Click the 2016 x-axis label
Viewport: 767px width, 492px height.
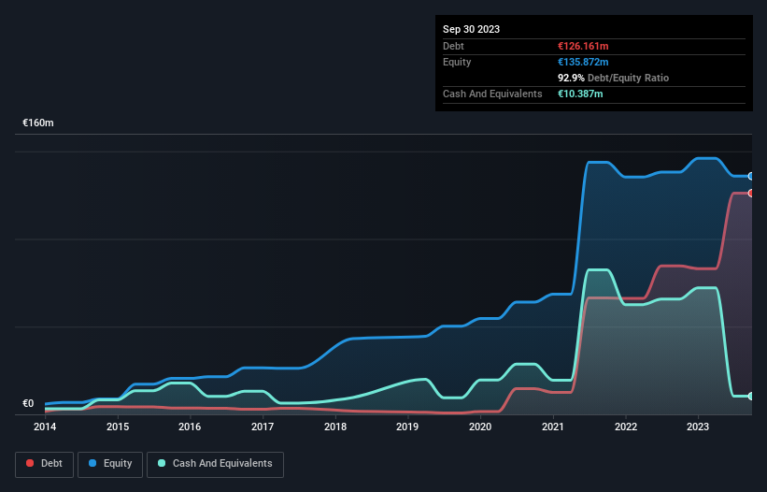pos(190,427)
